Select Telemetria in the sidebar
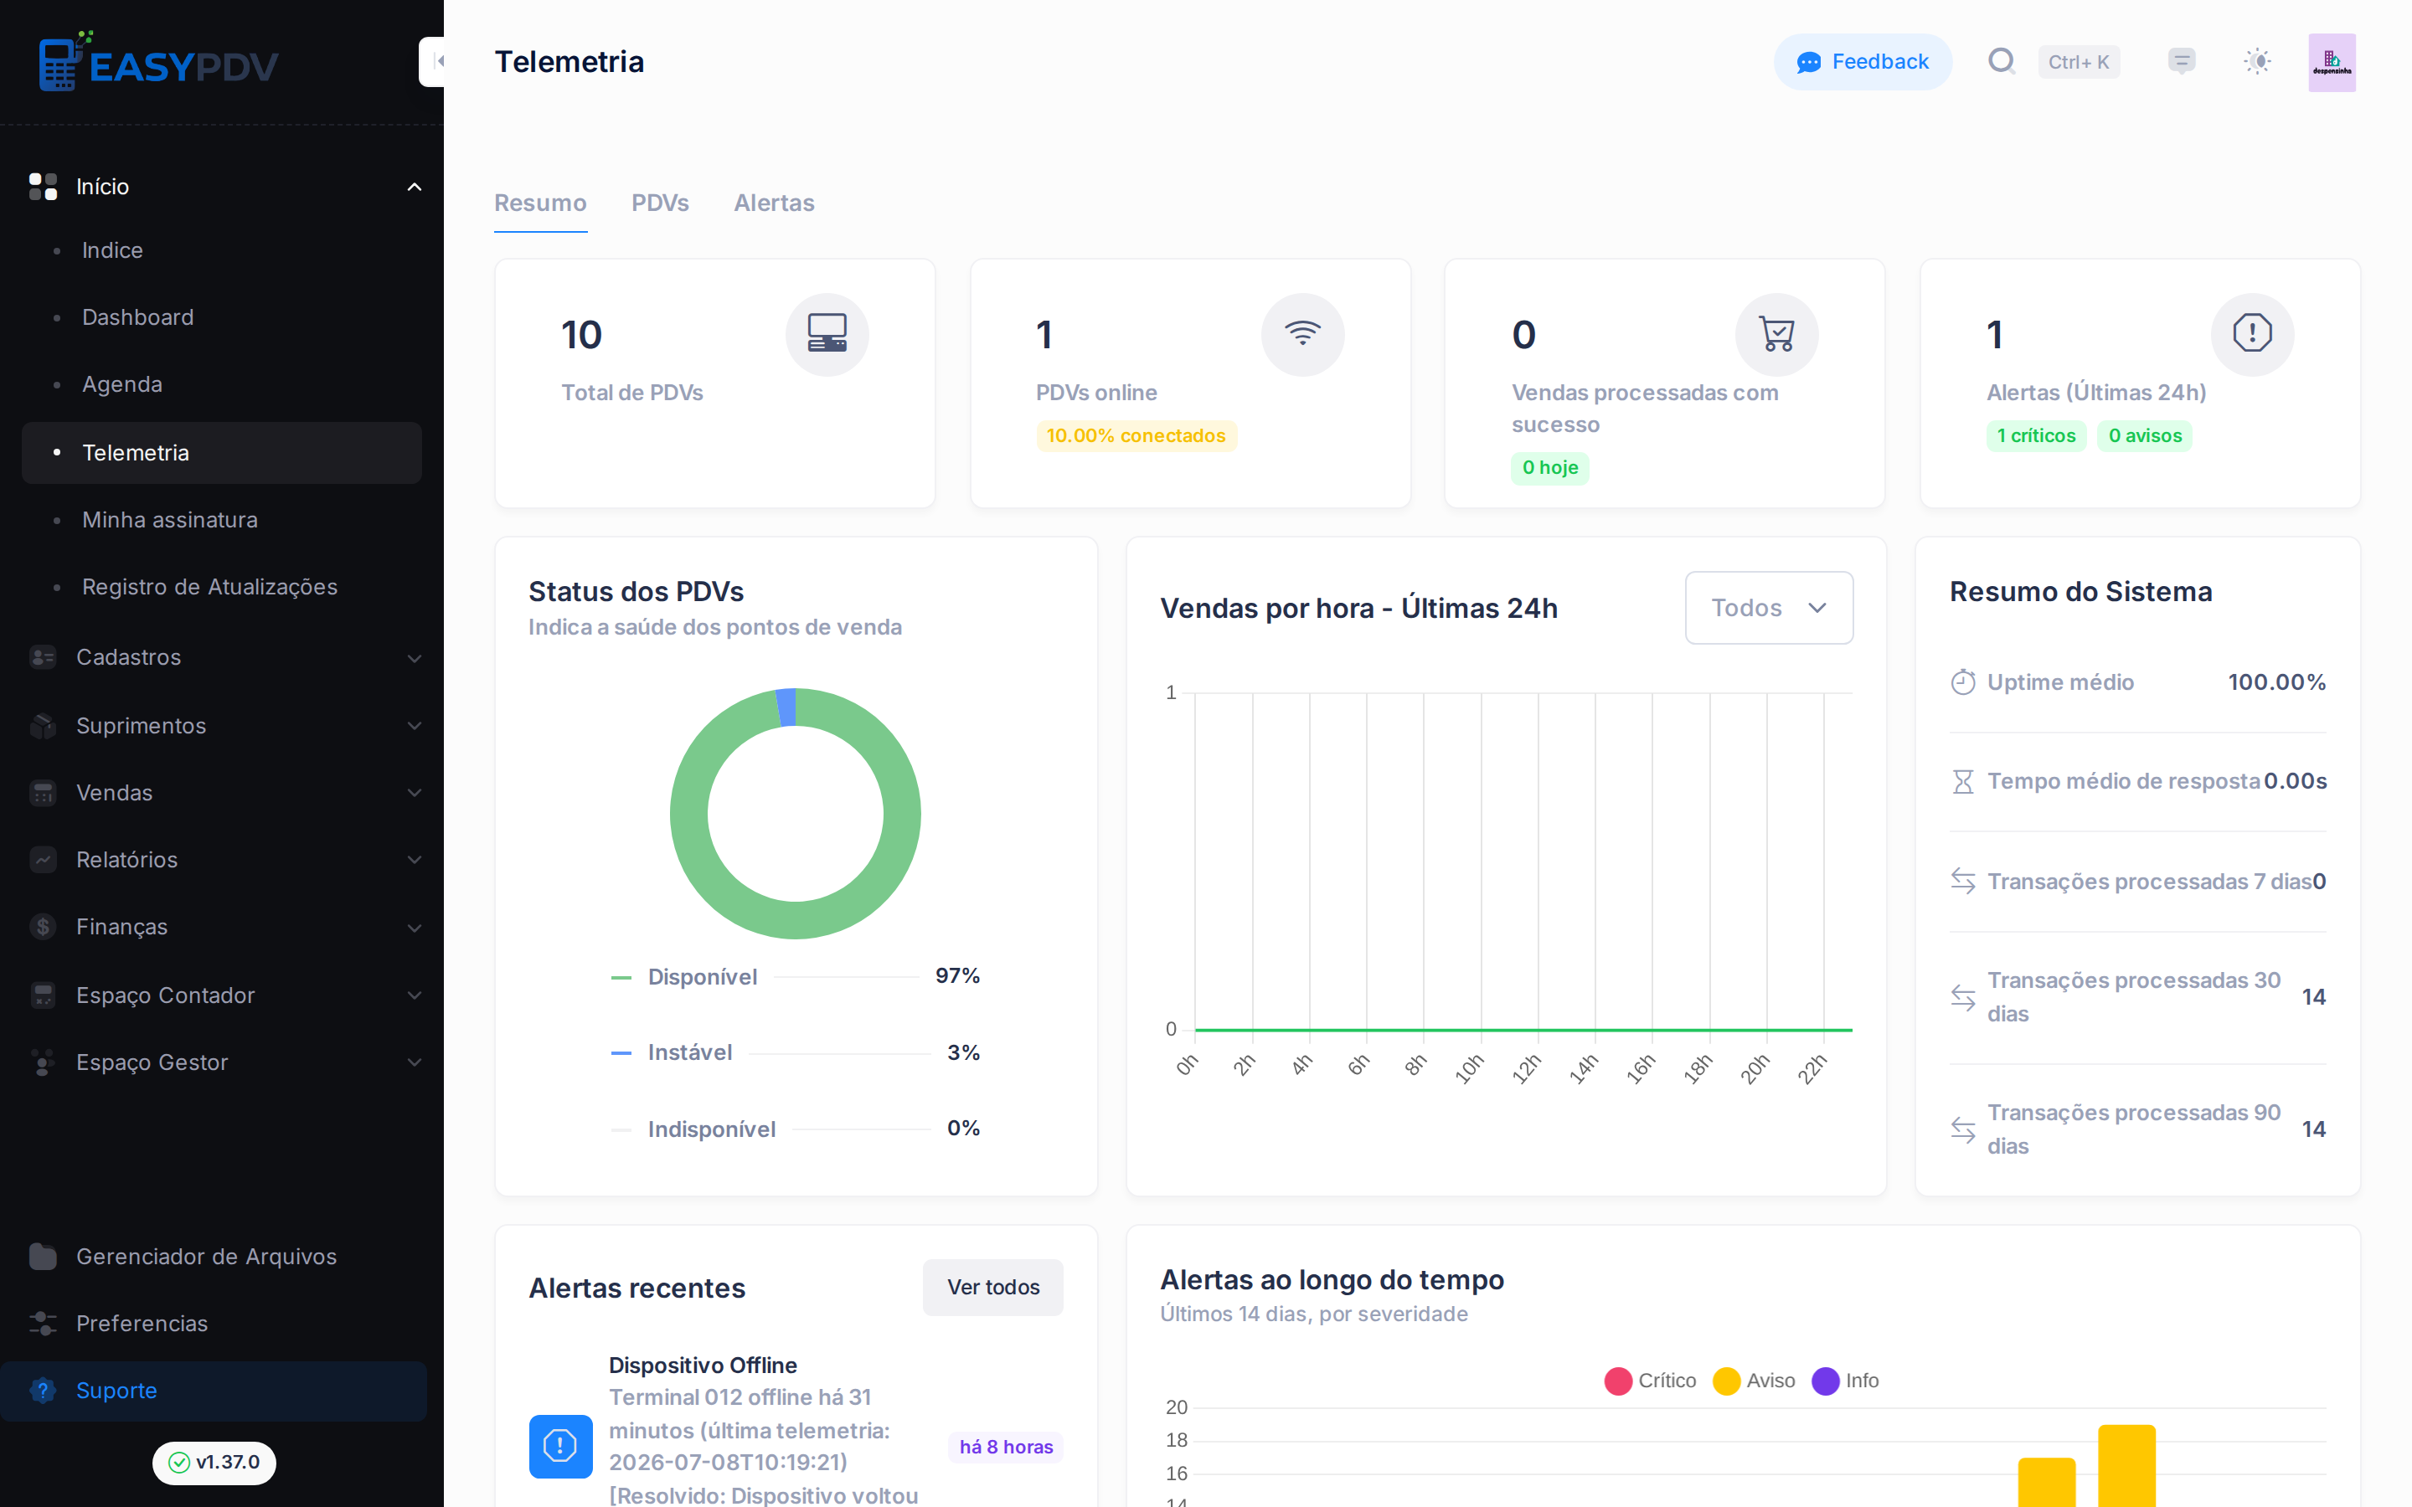 pyautogui.click(x=221, y=452)
